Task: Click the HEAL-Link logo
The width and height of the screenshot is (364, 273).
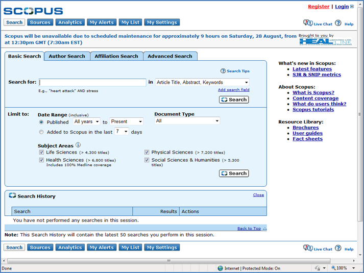Action: [x=325, y=41]
